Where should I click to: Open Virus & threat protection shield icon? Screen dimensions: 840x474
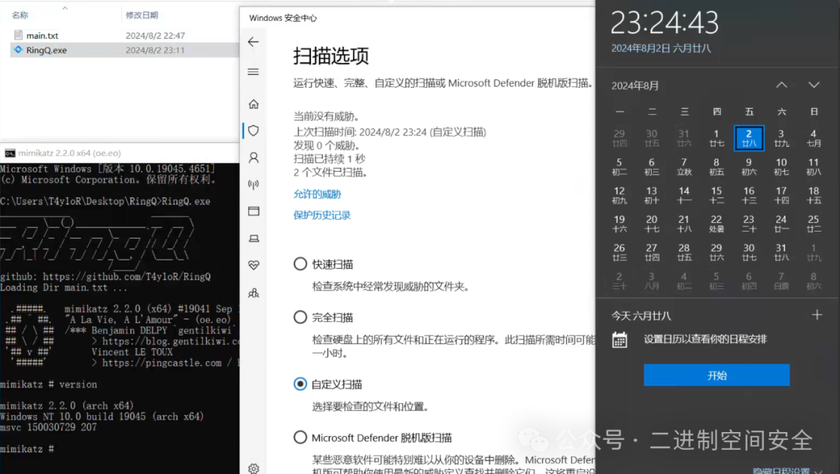(x=254, y=131)
